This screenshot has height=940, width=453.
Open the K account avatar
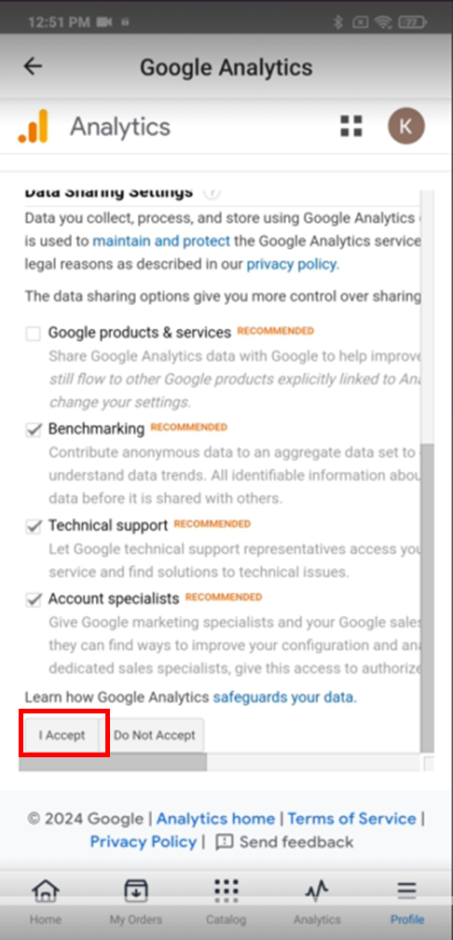(x=406, y=126)
